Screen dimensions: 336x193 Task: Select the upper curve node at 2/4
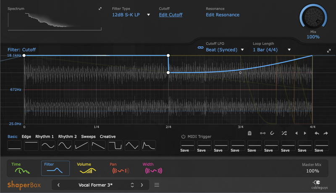point(168,56)
